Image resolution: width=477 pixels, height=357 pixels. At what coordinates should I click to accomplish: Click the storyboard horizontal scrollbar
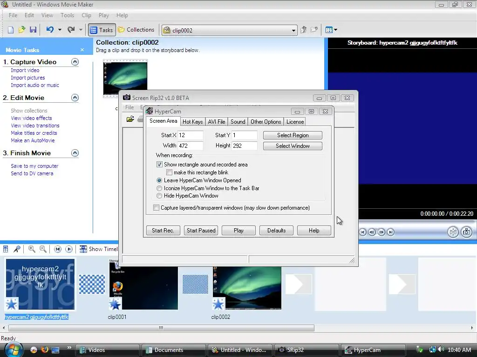[161, 328]
